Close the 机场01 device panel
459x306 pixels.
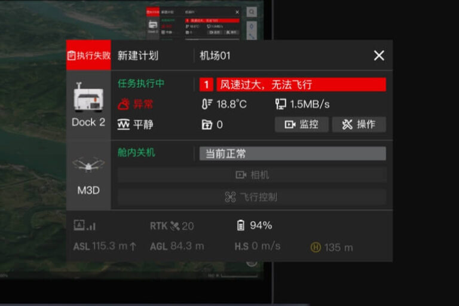click(x=379, y=56)
